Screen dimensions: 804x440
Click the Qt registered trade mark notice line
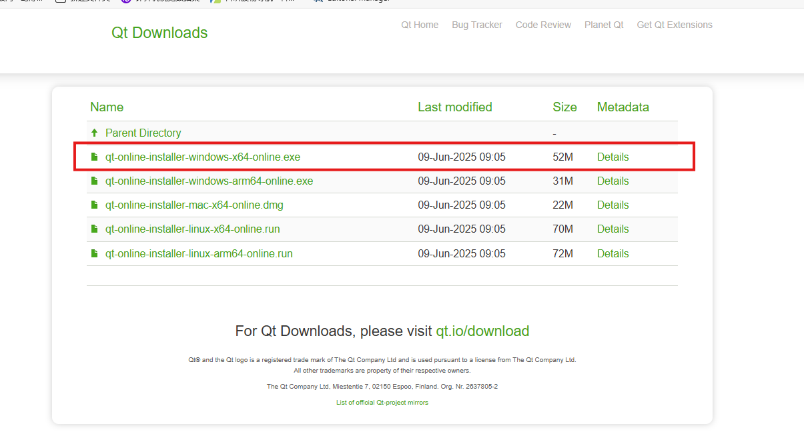382,360
